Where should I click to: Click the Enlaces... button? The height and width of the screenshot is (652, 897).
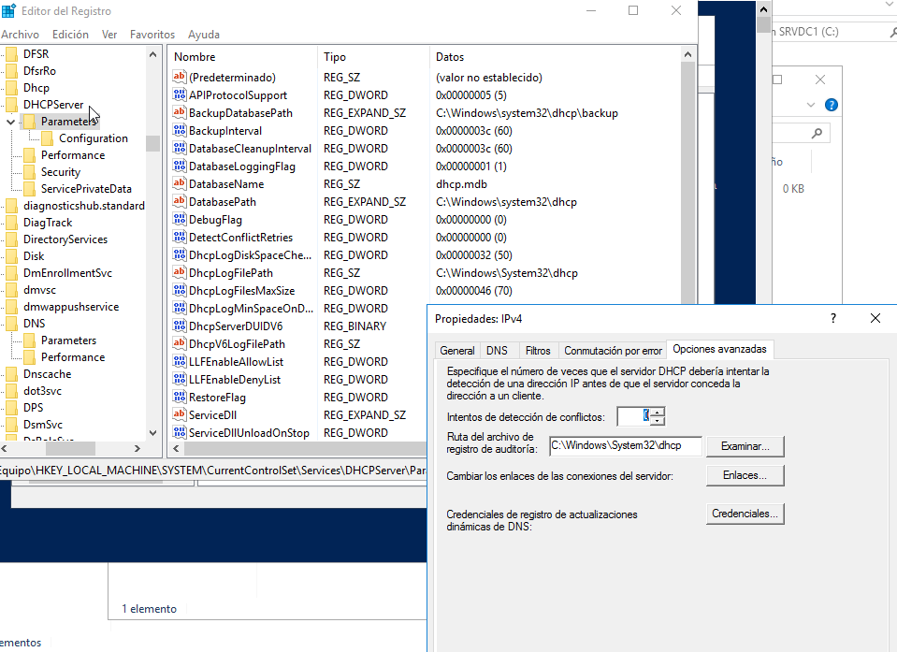[x=745, y=476]
